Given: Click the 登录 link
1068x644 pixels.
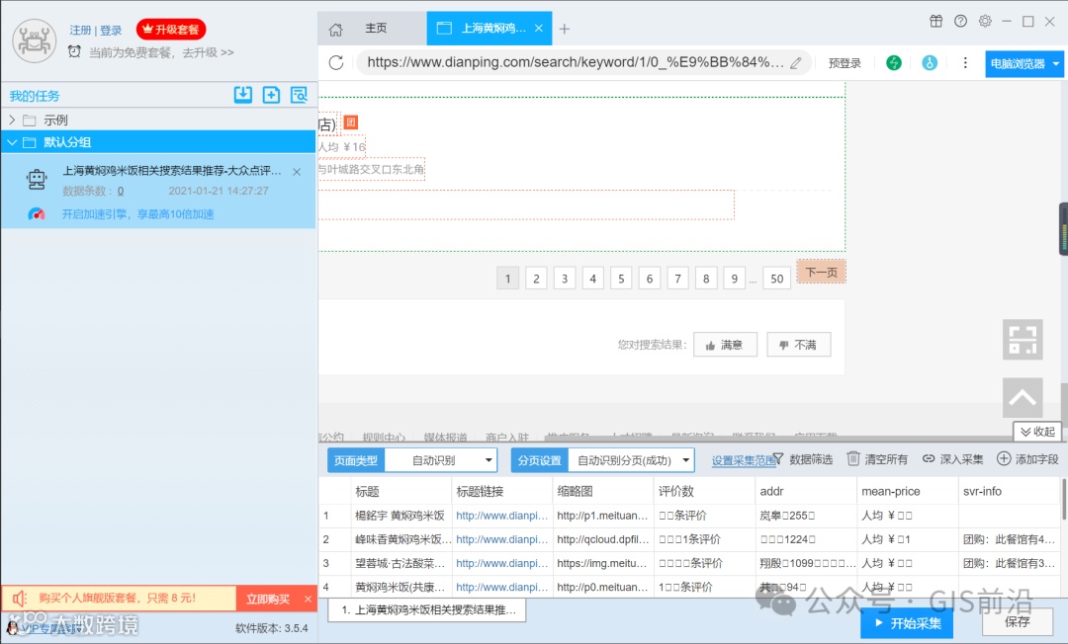Looking at the screenshot, I should pyautogui.click(x=111, y=30).
